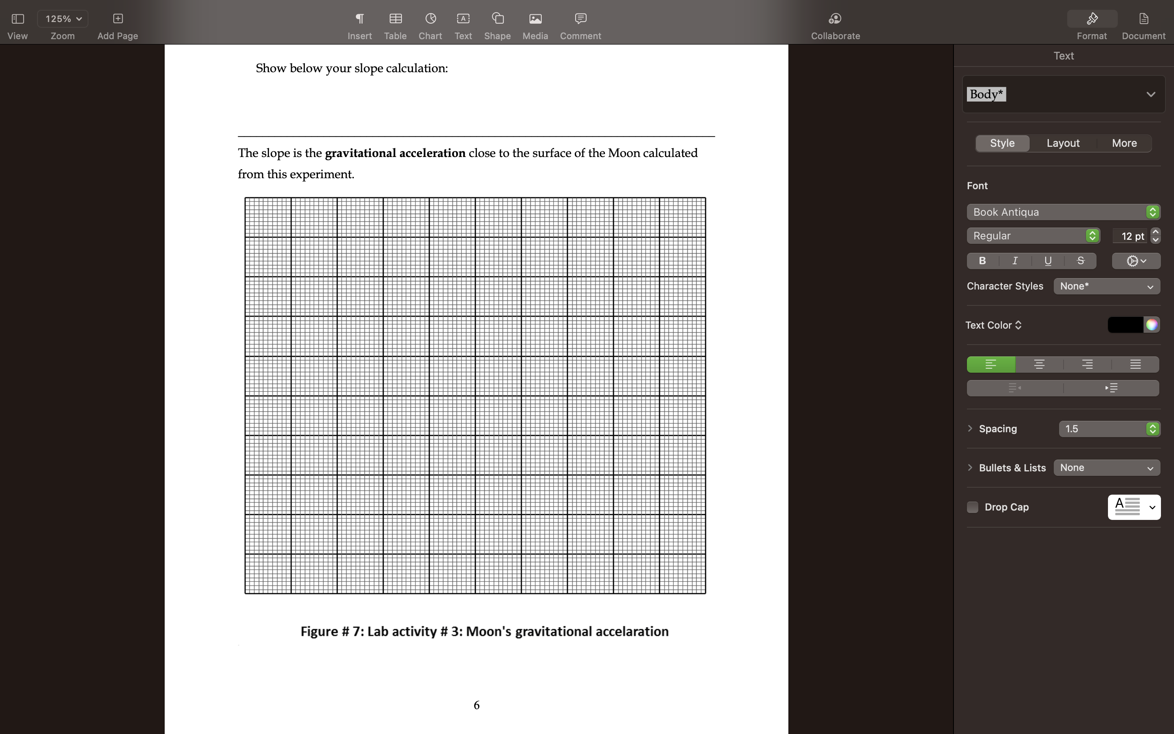Insert a text box

463,23
